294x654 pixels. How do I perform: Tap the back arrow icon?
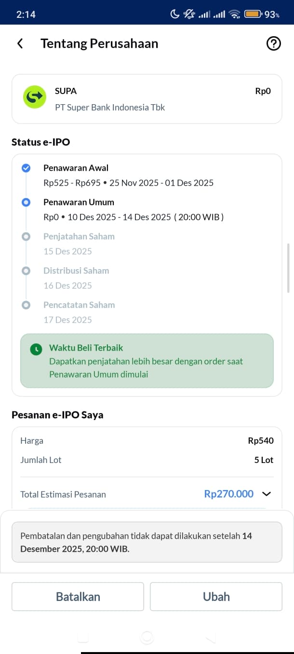pos(20,43)
